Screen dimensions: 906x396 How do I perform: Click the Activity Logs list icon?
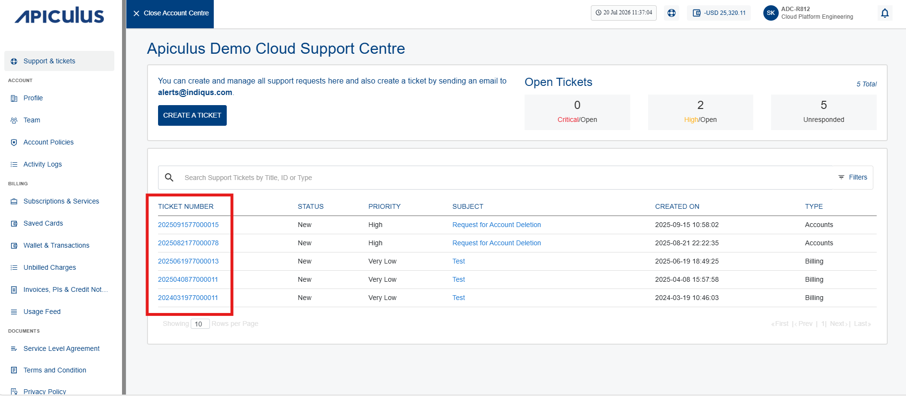[14, 165]
